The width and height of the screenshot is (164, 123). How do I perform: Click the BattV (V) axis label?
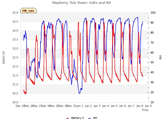click(4, 57)
